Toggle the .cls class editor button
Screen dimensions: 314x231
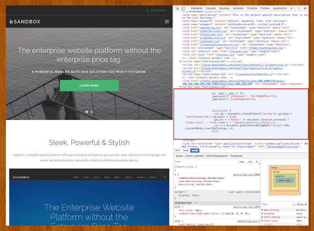coord(249,162)
